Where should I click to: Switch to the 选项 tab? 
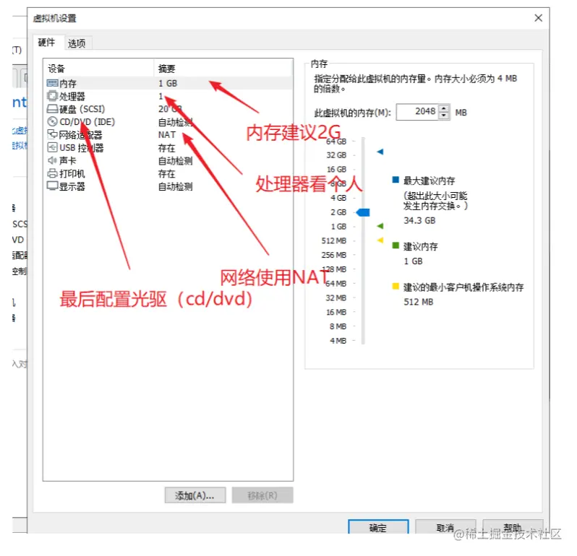77,43
